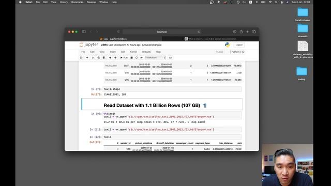
Task: Open the Jupyter View menu
Action: pos(102,52)
